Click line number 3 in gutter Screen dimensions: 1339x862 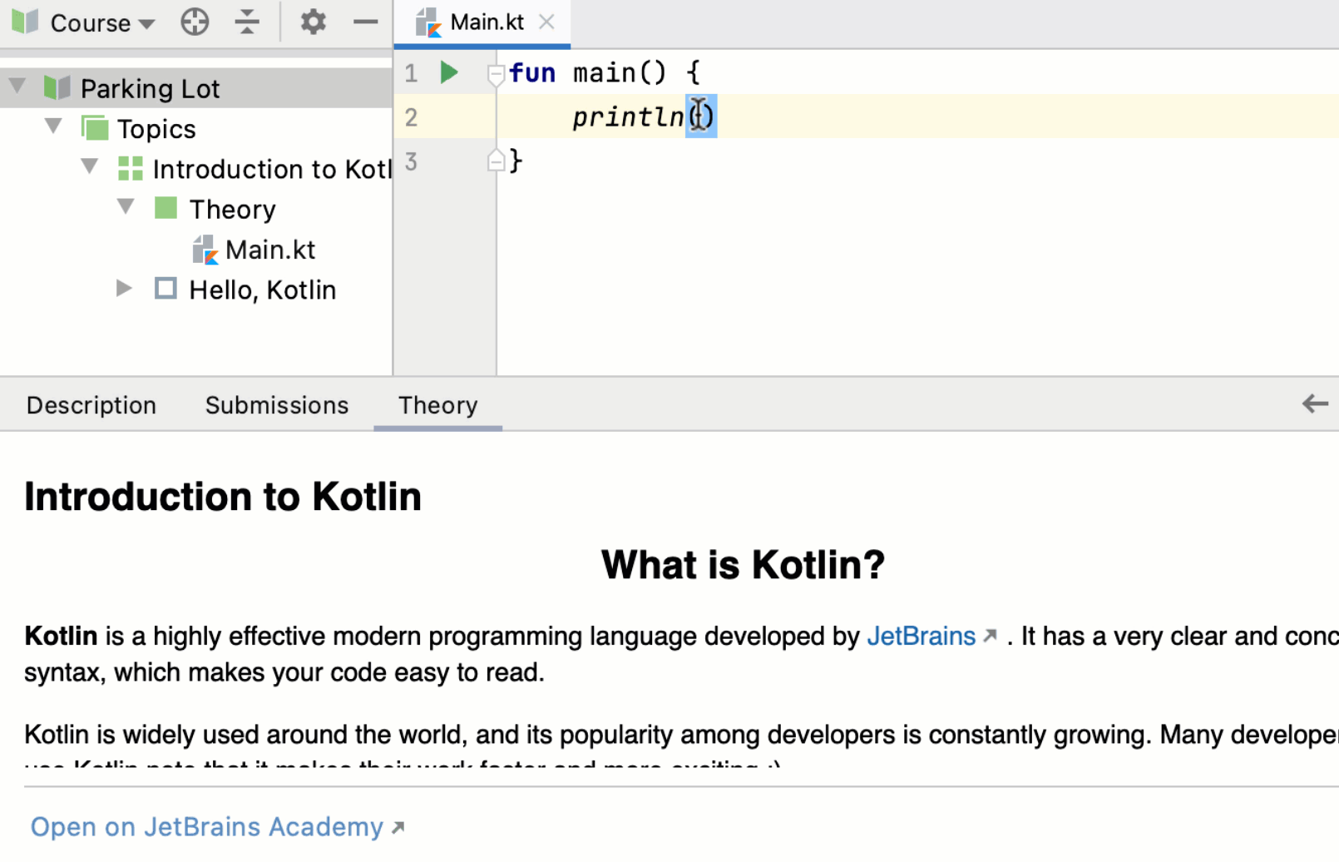[411, 161]
